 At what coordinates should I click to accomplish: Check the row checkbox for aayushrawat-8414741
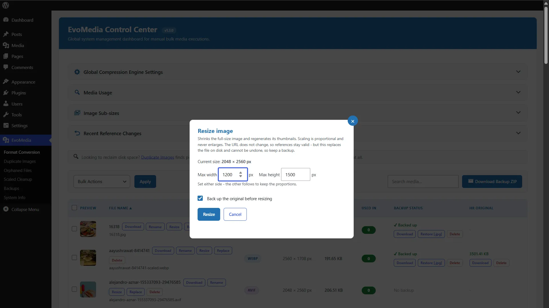(74, 258)
